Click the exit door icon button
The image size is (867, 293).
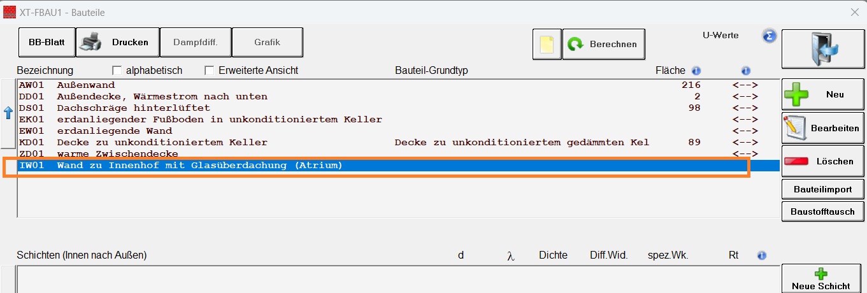click(x=823, y=48)
